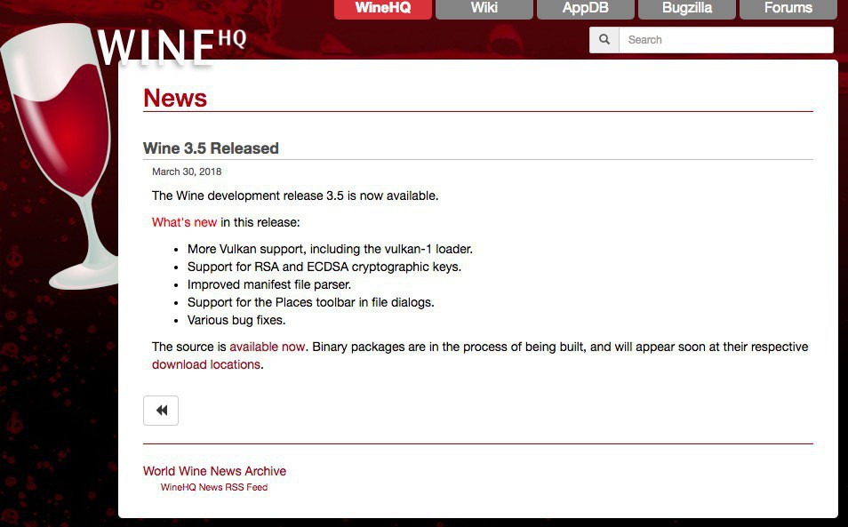This screenshot has width=848, height=527.
Task: Click the bullet about RSA and ECDSA keys
Action: point(324,267)
